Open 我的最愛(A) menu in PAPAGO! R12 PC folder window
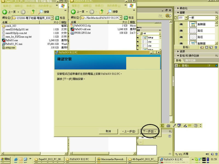This screenshot has width=219, height=164. click(114, 6)
